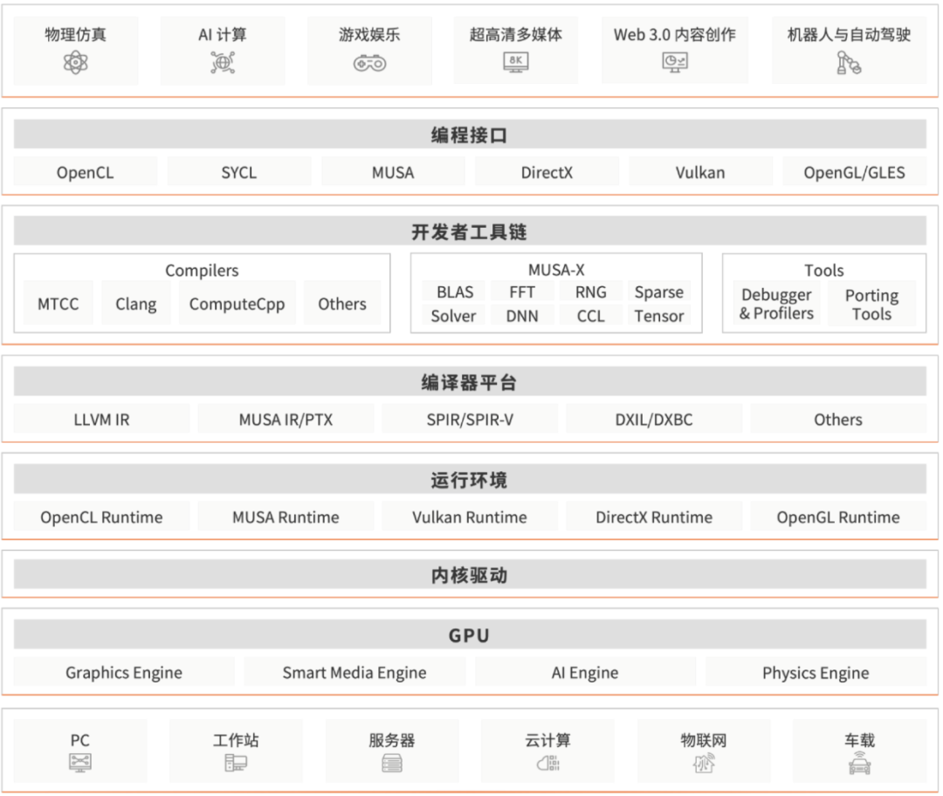Select the ComputeCpp compiler box
Image resolution: width=943 pixels, height=796 pixels.
point(237,303)
